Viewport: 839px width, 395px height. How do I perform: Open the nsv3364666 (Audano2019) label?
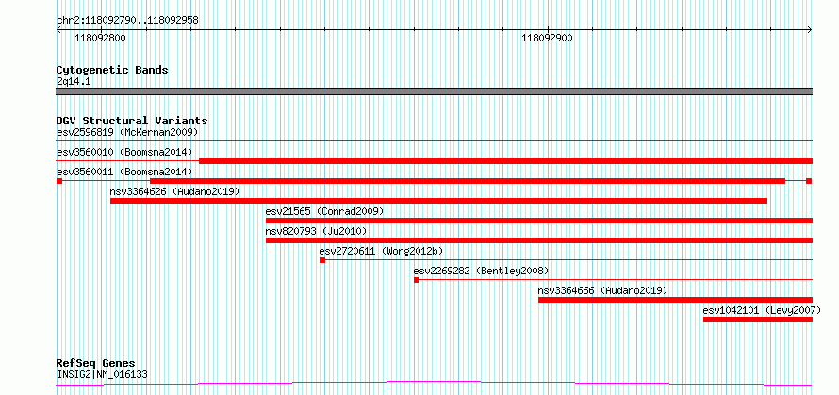(602, 290)
